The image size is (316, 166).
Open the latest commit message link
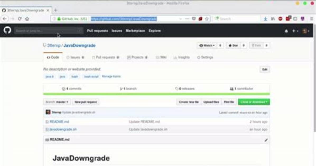pos(78,112)
